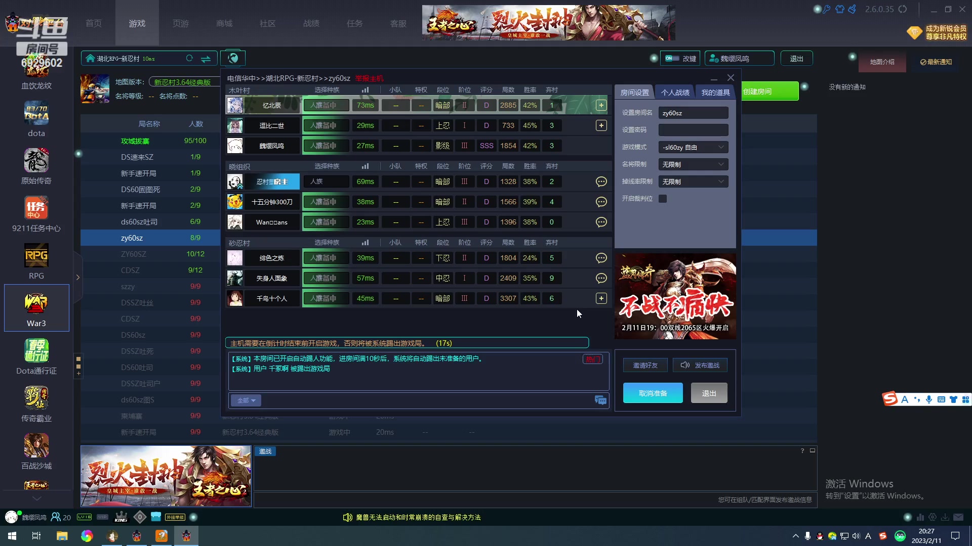Open the 游戏模式 dropdown
This screenshot has width=972, height=546.
coord(693,147)
